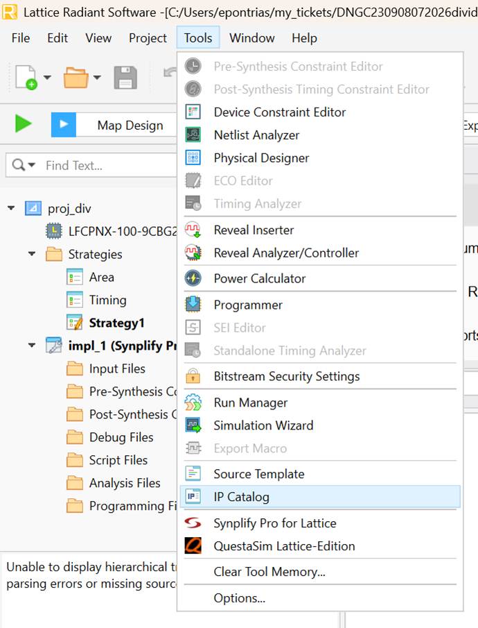The image size is (478, 628).
Task: Click the Programmer icon in menu
Action: pyautogui.click(x=193, y=305)
